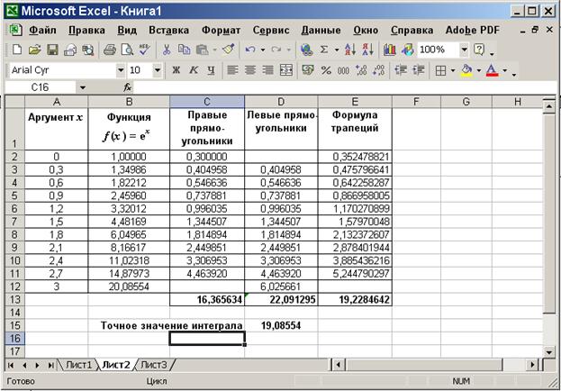
Task: Expand the Arial Cyr font dropdown
Action: pos(122,70)
